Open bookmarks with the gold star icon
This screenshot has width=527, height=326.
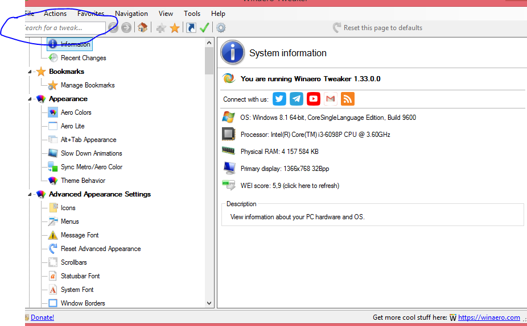(175, 28)
